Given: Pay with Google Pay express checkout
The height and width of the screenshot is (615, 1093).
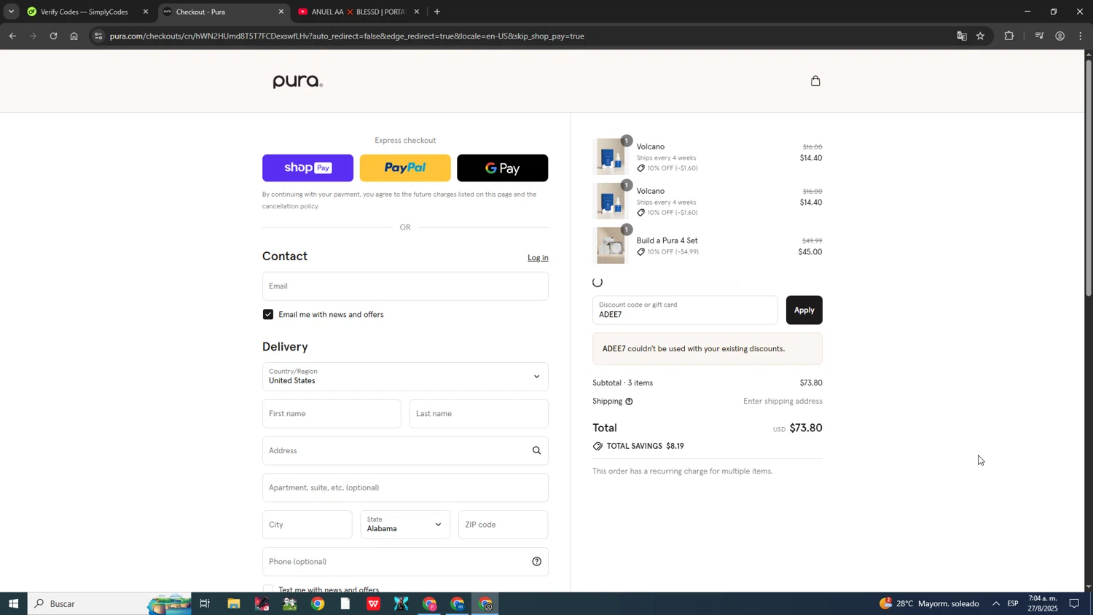Looking at the screenshot, I should [502, 168].
